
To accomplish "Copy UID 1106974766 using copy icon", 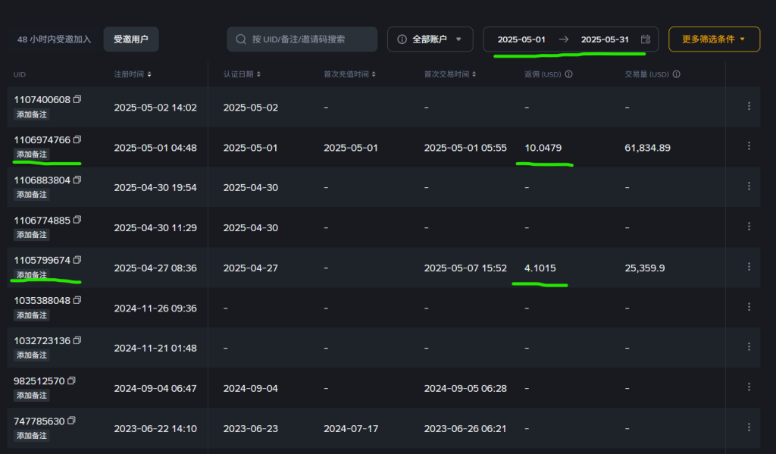I will tap(77, 139).
